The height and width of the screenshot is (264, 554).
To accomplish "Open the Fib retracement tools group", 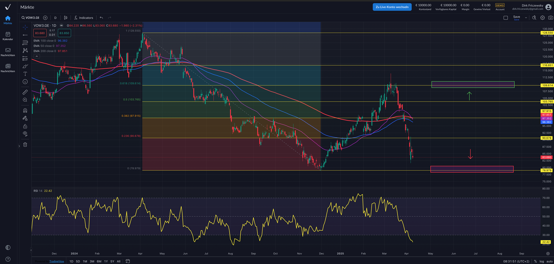I will [x=25, y=43].
